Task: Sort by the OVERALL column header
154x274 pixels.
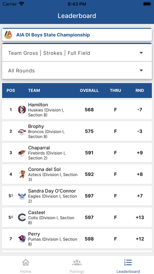Action: click(89, 91)
